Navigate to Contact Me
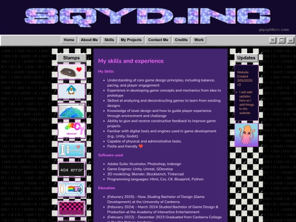 (x=158, y=40)
